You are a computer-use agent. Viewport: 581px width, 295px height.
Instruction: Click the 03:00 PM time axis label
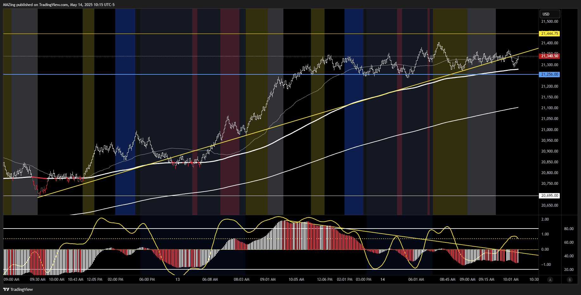pyautogui.click(x=364, y=279)
